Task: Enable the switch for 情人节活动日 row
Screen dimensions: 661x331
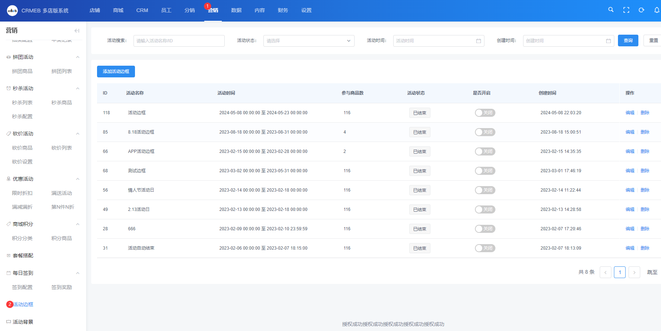Action: pos(485,190)
